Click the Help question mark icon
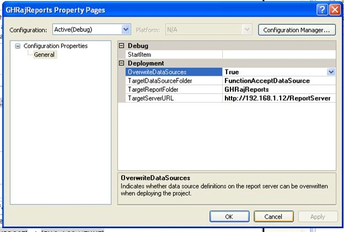 pyautogui.click(x=322, y=10)
